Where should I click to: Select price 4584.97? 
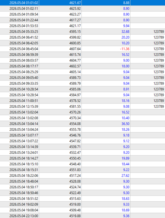[75, 95]
